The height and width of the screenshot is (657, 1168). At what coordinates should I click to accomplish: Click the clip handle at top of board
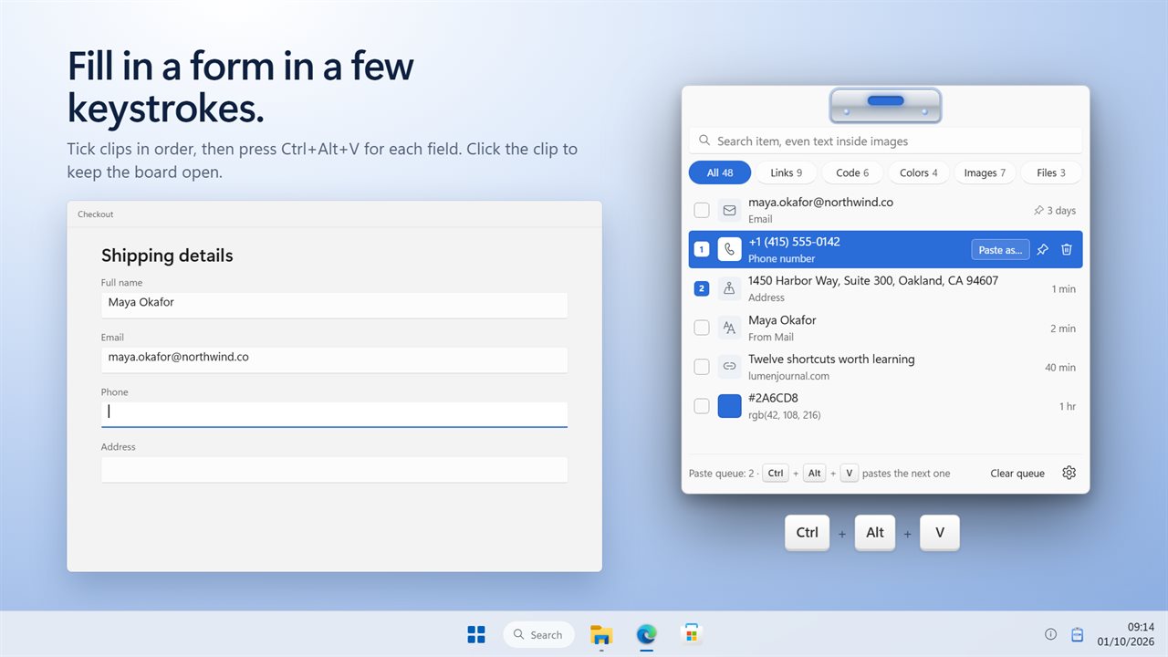click(x=885, y=106)
